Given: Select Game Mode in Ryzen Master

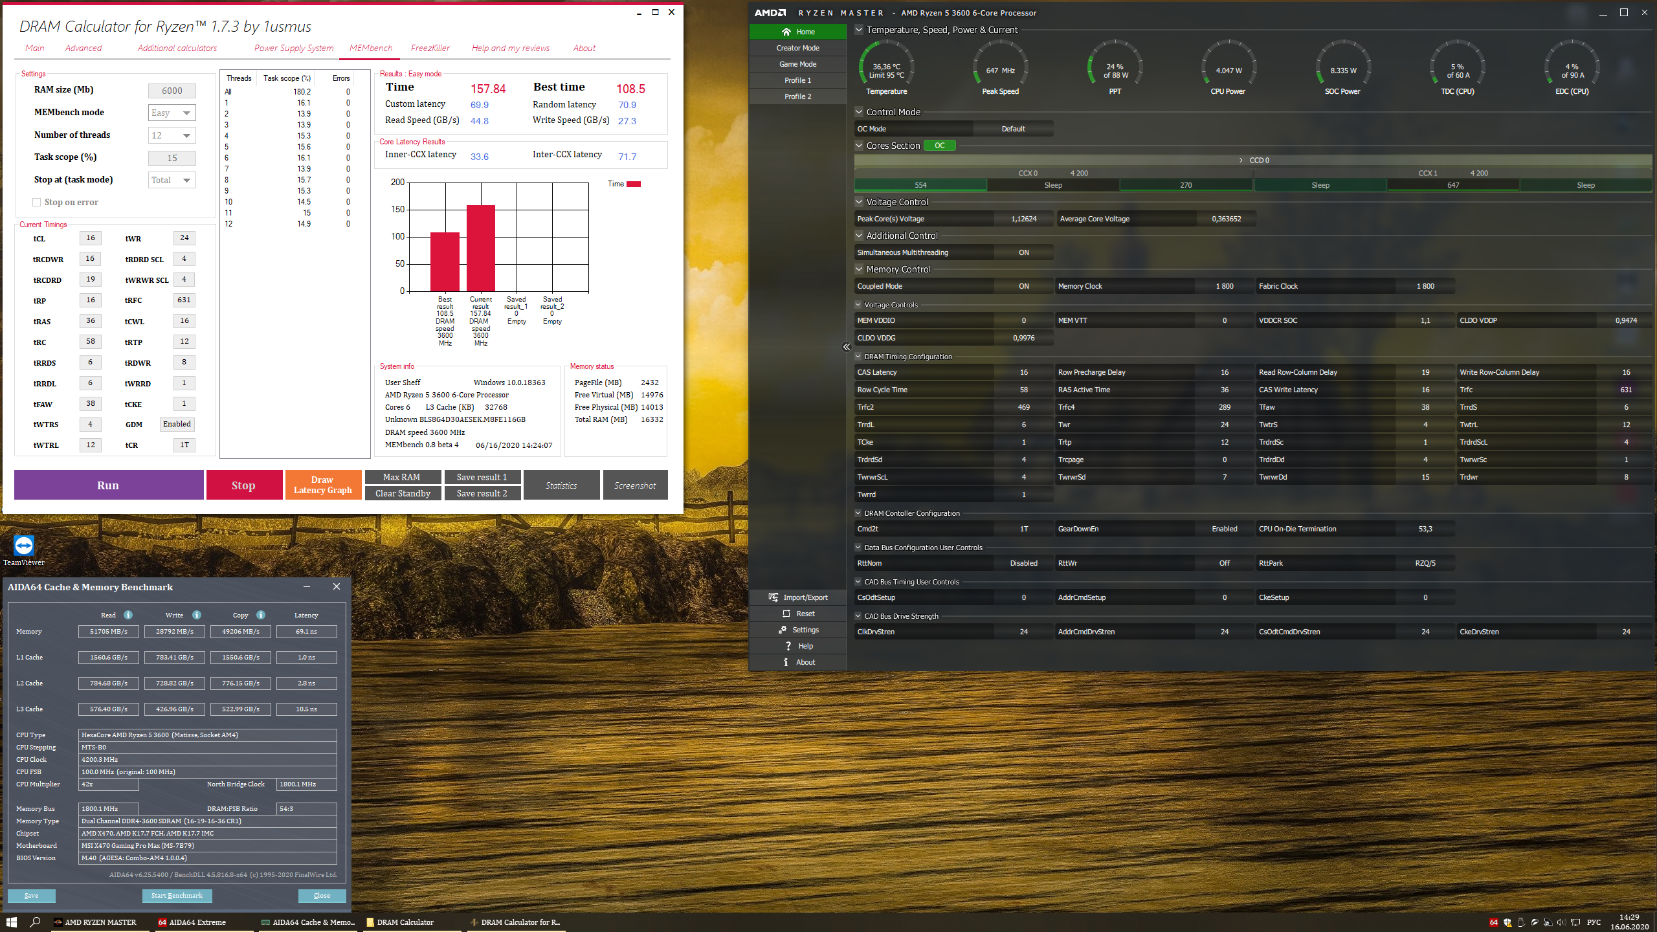Looking at the screenshot, I should (797, 64).
